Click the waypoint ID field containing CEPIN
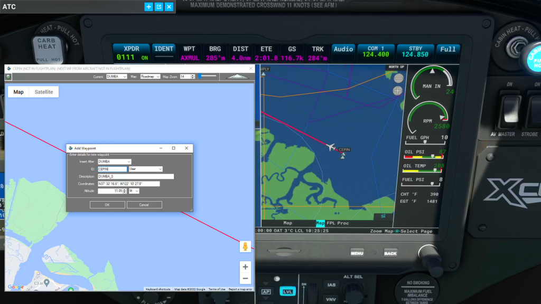The width and height of the screenshot is (541, 304). (x=112, y=169)
